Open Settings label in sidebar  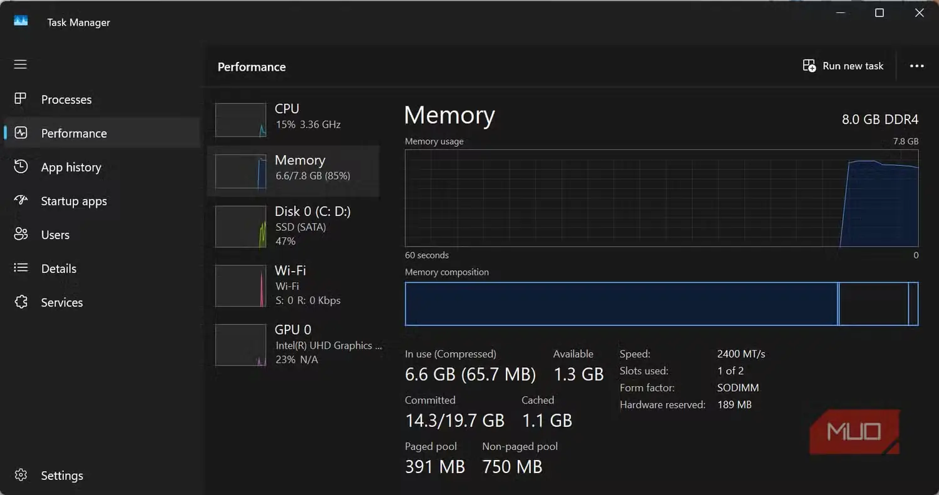[x=62, y=476]
